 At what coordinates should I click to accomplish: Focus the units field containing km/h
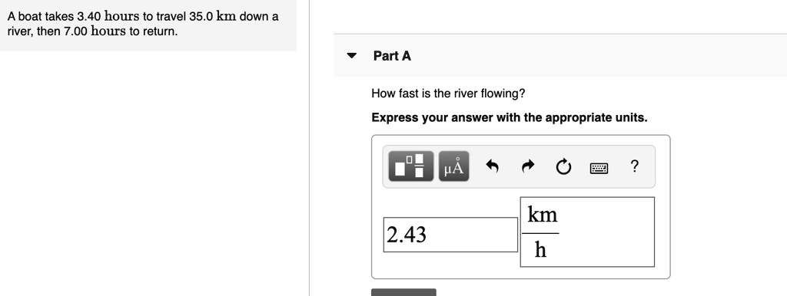point(587,232)
